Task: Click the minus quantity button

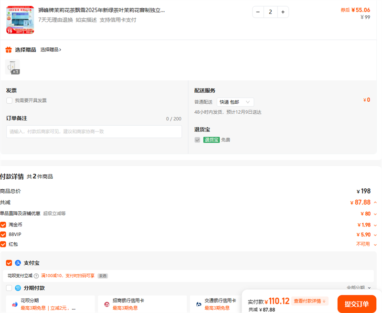Action: point(258,12)
